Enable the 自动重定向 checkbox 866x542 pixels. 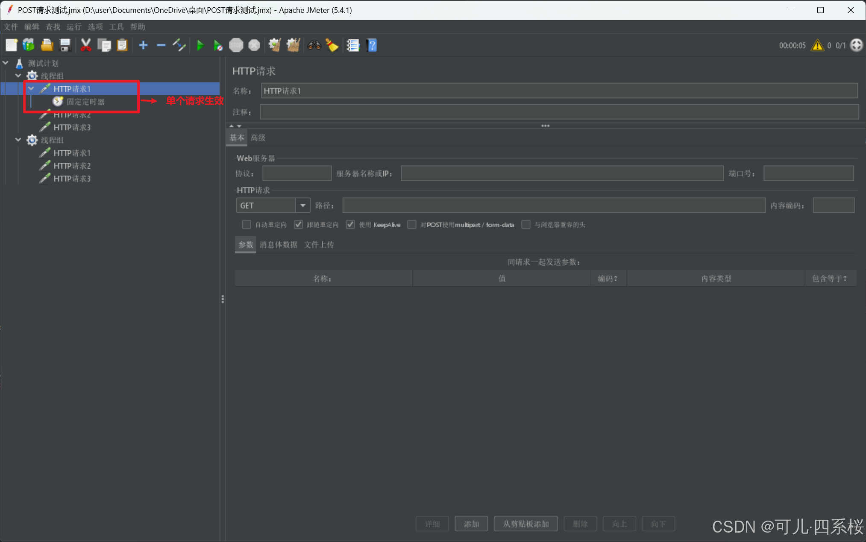tap(247, 225)
